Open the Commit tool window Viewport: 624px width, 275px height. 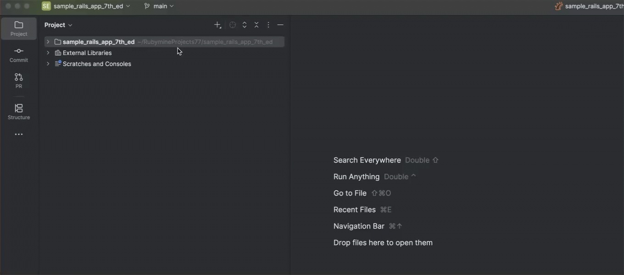point(19,55)
